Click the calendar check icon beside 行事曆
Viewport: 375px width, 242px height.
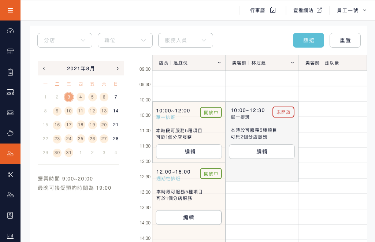[272, 10]
